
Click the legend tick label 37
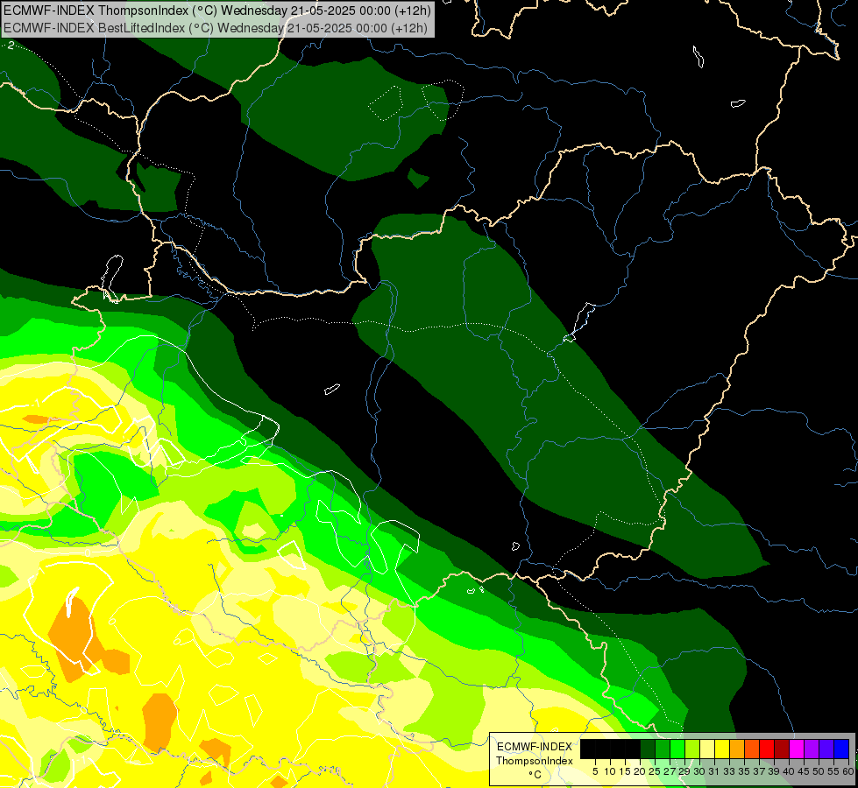[x=759, y=771]
